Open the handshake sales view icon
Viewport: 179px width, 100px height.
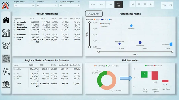coord(6,46)
